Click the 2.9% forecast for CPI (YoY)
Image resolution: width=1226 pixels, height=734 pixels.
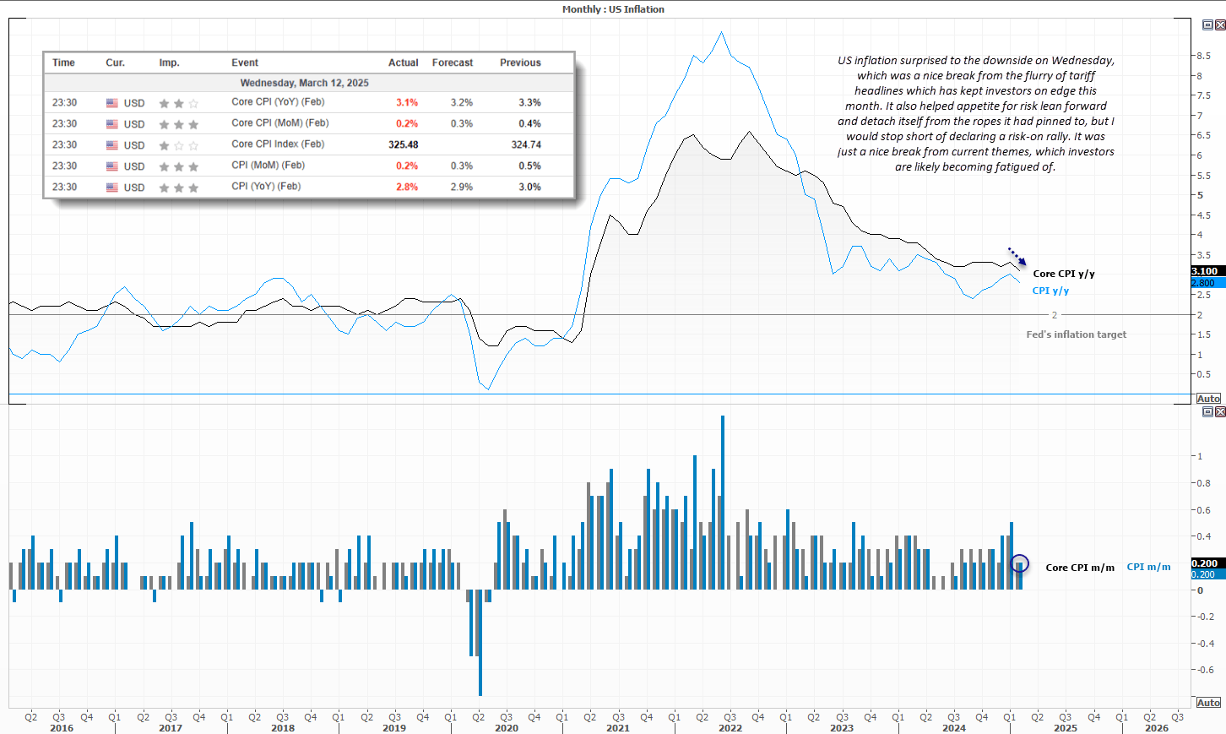462,187
